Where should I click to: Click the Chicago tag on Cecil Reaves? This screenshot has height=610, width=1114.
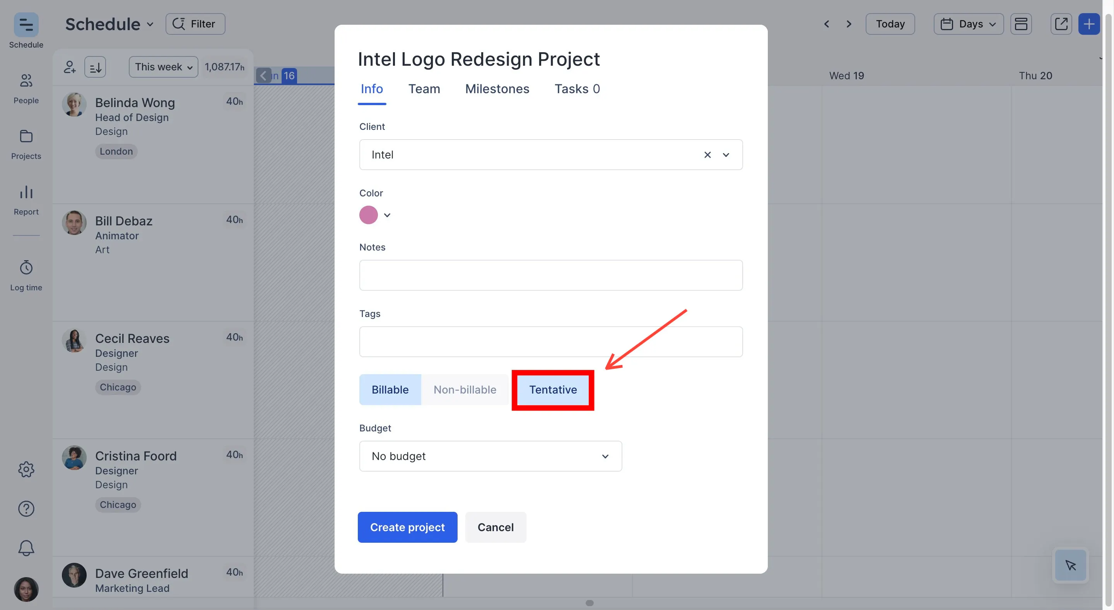tap(118, 387)
